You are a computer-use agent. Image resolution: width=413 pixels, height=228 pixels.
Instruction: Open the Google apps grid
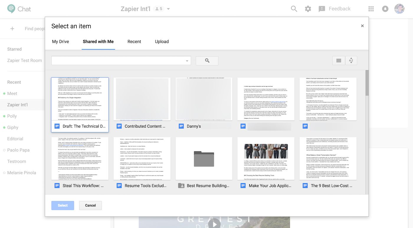pyautogui.click(x=371, y=9)
